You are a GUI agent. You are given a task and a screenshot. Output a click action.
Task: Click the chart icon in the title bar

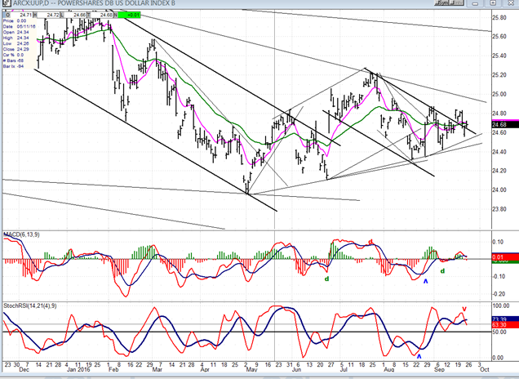point(6,5)
